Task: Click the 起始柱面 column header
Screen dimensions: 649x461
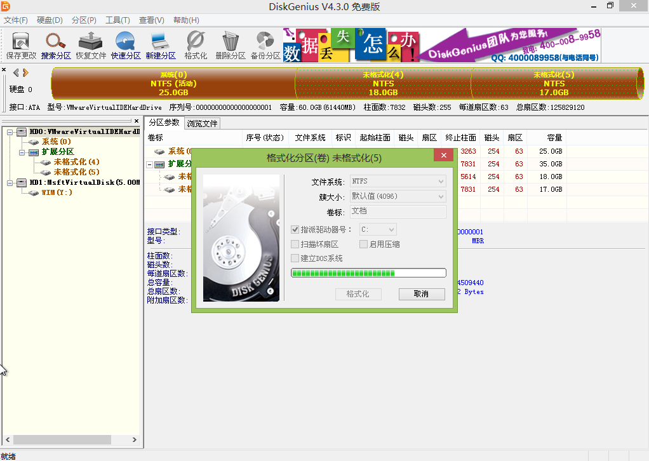Action: pos(375,138)
